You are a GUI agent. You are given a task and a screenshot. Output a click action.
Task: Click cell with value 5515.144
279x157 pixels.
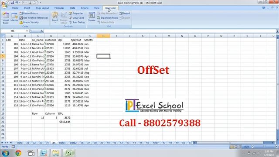click(64, 122)
